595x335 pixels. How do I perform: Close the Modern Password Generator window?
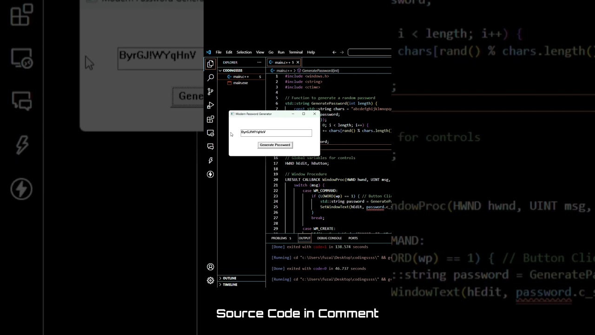[x=314, y=114]
